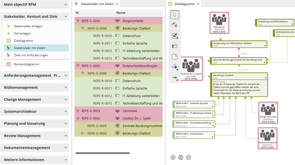Screen dimensions: 295x165
Task: Select the requirement element tool in diagram toolbar
Action: tap(175, 46)
